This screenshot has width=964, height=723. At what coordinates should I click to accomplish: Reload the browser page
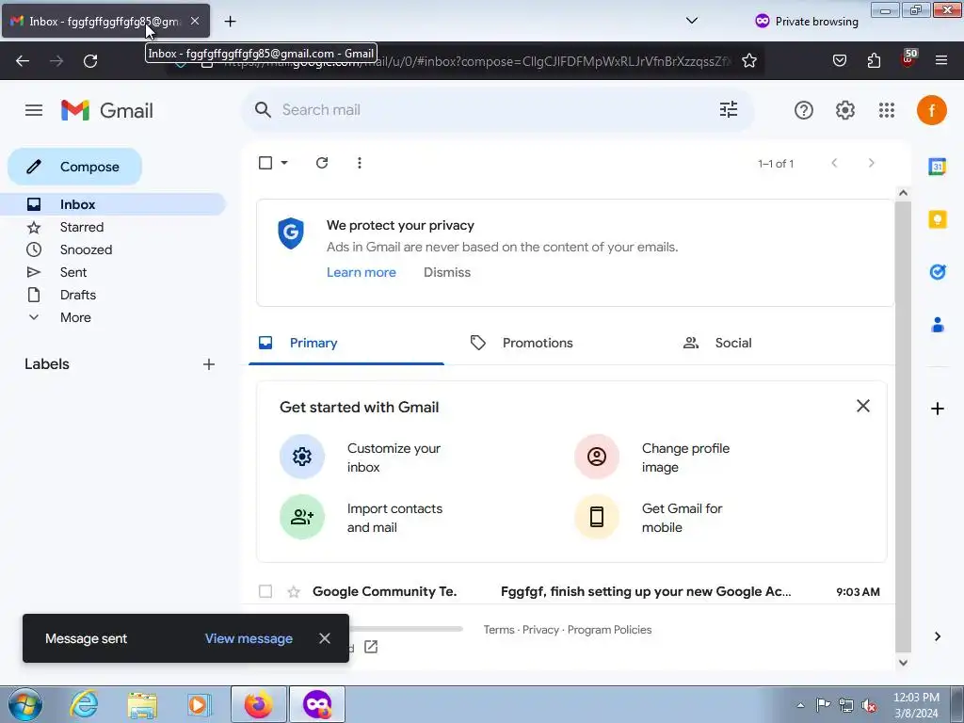point(90,61)
